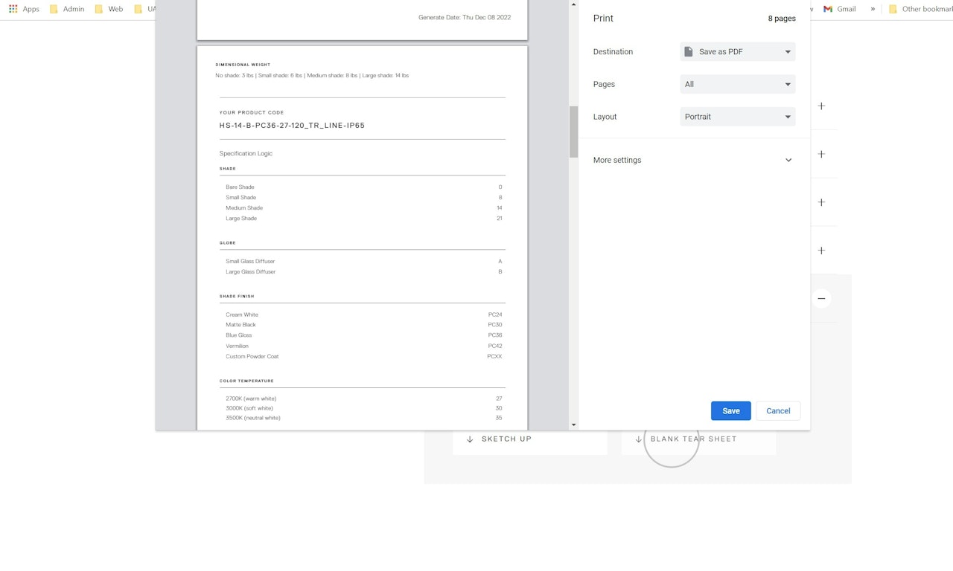
Task: Expand More settings in print dialog
Action: [x=694, y=160]
